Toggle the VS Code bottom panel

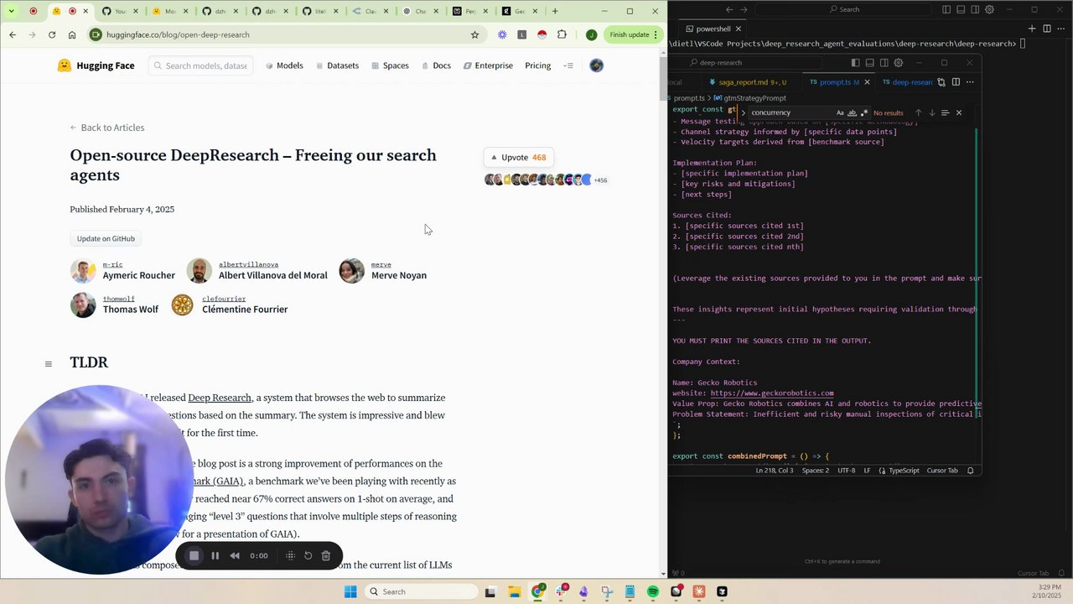[869, 62]
